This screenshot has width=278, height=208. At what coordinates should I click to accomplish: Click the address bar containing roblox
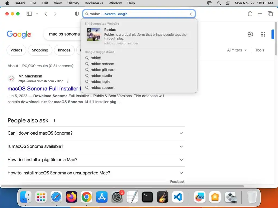click(x=139, y=14)
